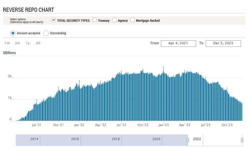Viewport: 248px width, 148px height.
Task: Set chart range to 1m
Action: 7,43
